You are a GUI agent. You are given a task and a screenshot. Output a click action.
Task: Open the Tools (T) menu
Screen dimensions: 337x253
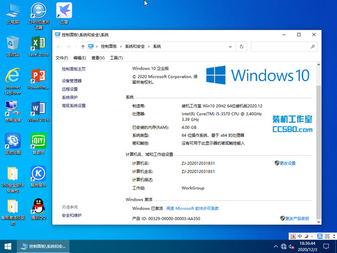click(x=116, y=58)
